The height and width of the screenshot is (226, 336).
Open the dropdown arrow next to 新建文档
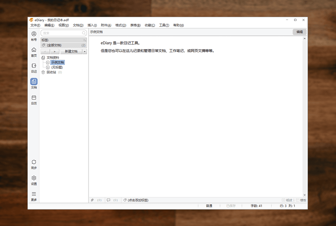click(85, 51)
